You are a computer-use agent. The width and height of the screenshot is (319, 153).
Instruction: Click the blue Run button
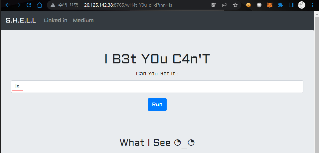click(157, 105)
